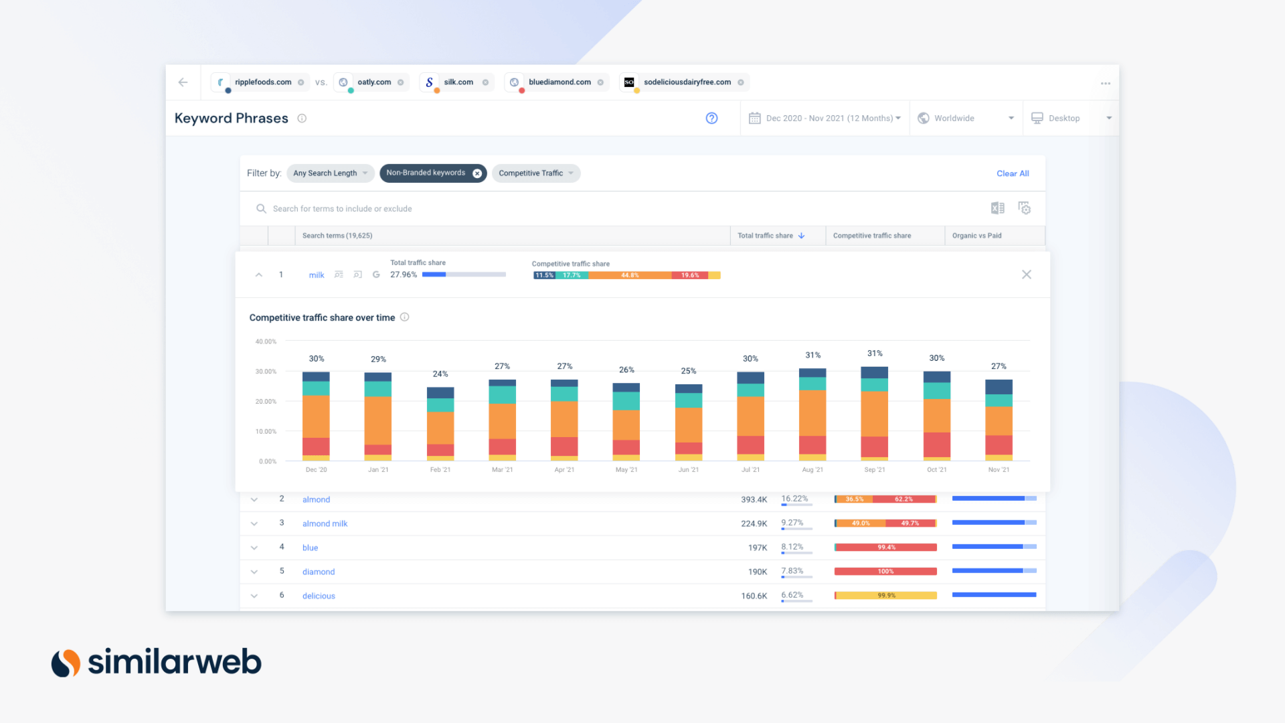Expand the almond milk keyword row
The height and width of the screenshot is (723, 1285).
(x=254, y=524)
